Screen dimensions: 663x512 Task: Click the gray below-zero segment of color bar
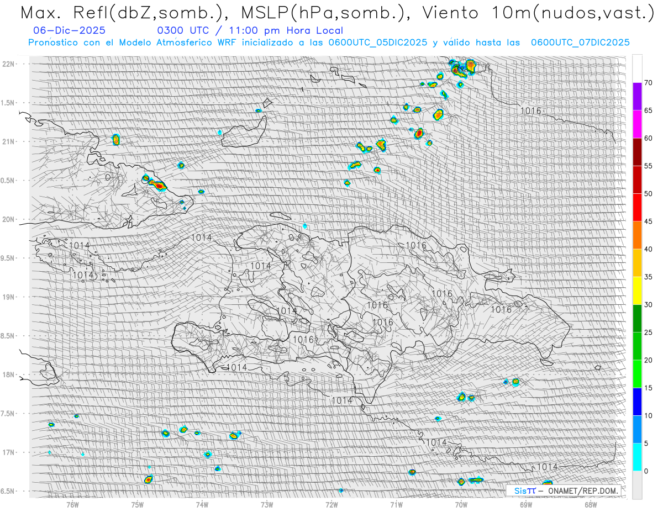coord(637,484)
